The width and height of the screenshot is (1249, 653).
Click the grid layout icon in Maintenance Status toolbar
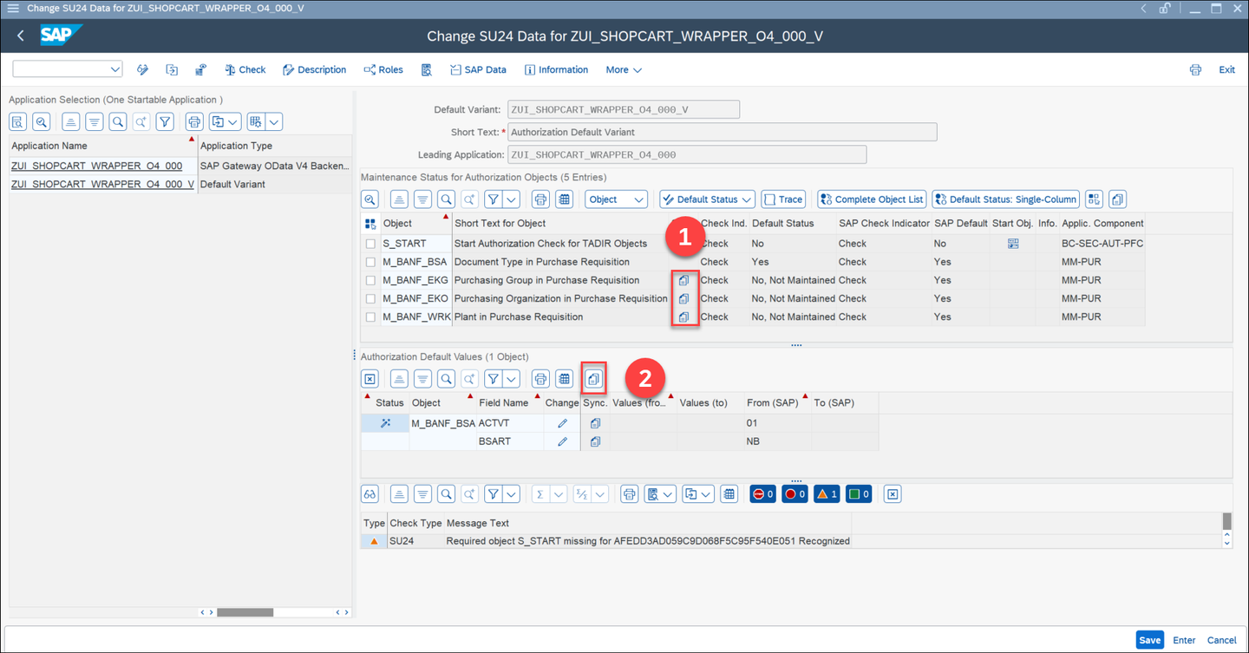[x=565, y=199]
